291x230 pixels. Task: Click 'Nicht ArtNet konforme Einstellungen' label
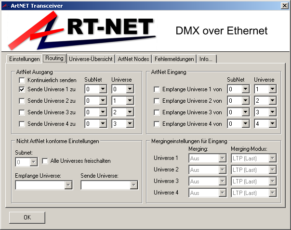click(57, 141)
